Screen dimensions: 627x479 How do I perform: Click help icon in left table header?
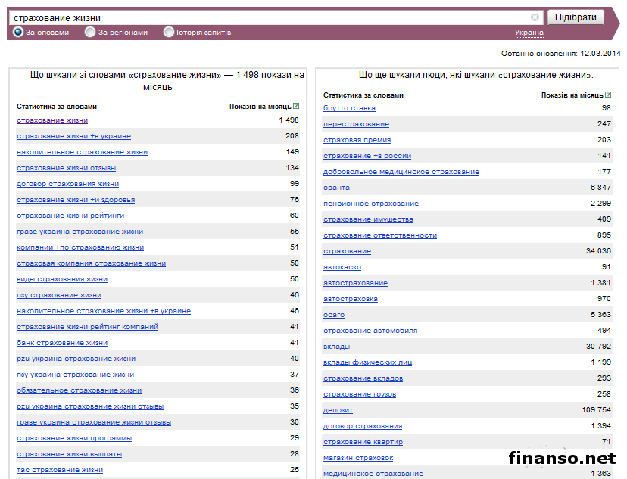(296, 107)
